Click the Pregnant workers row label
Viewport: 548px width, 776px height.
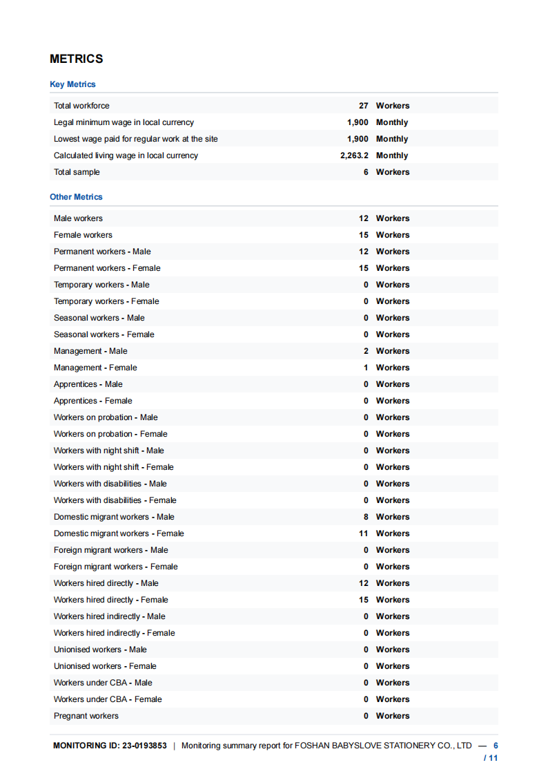click(x=86, y=716)
